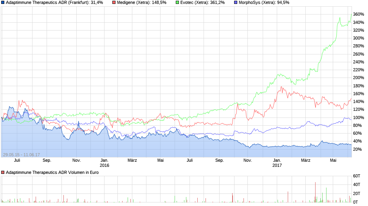
Task: Select legend text Medigene (Xetra): 148,5%
Action: pos(141,3)
